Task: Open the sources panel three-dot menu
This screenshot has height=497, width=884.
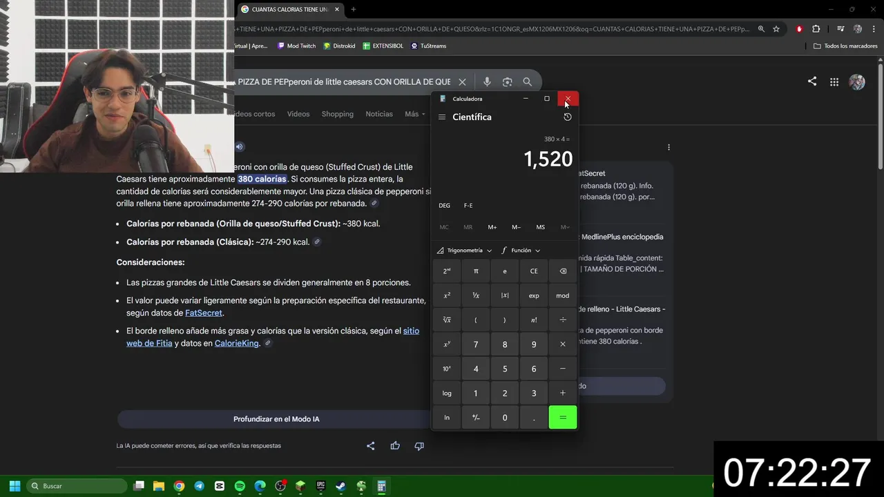Action: pyautogui.click(x=669, y=147)
